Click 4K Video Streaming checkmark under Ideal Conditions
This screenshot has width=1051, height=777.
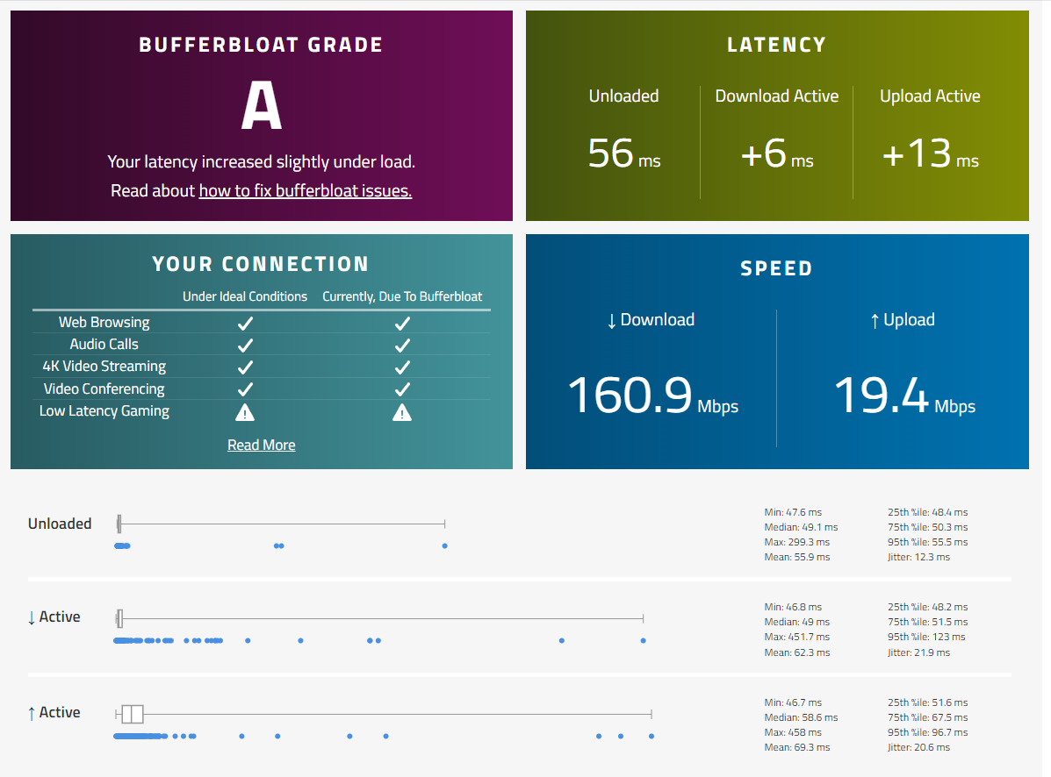(245, 367)
